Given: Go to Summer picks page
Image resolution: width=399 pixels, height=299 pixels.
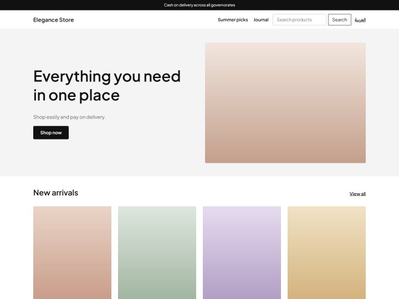Looking at the screenshot, I should coord(233,20).
